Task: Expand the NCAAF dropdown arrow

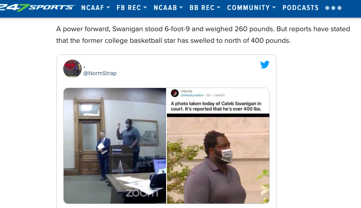Action: coord(108,8)
